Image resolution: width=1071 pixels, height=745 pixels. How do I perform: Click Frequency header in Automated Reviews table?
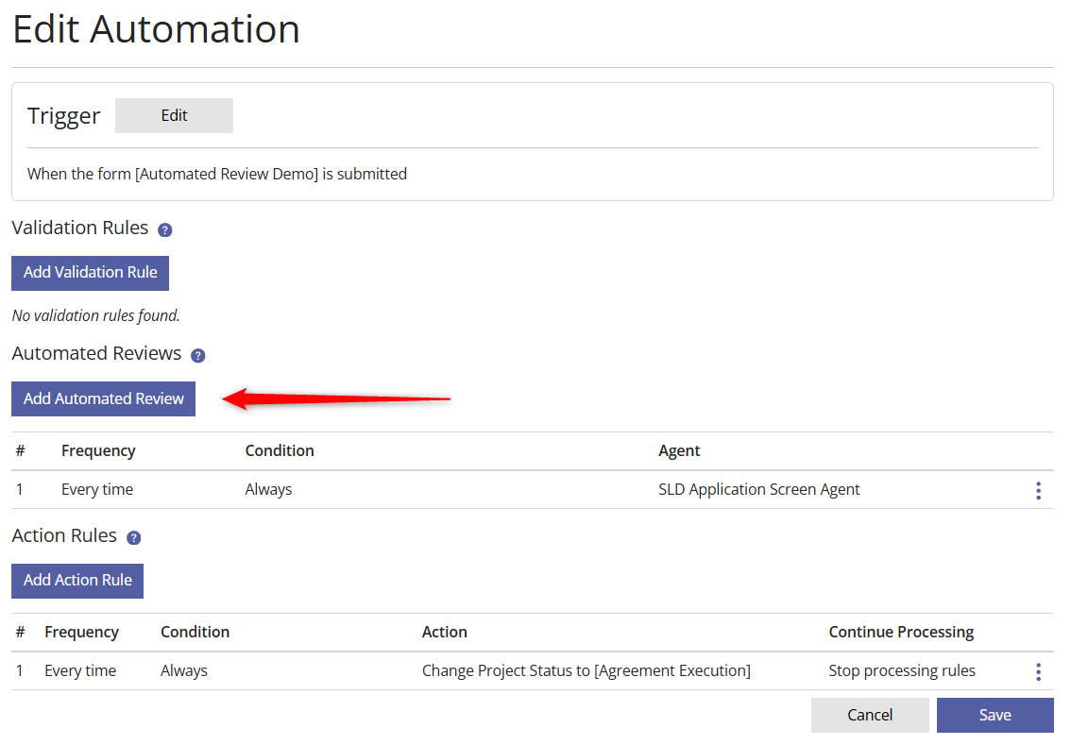(98, 450)
